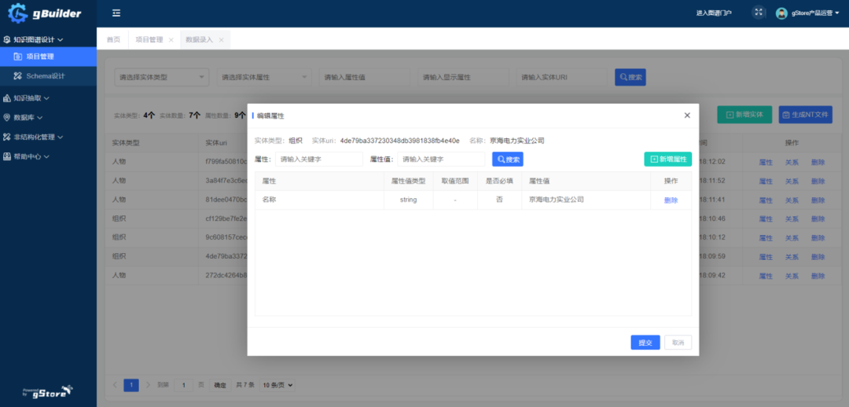This screenshot has width=849, height=407.
Task: Click 搜索 button inside 编辑属性 dialog
Action: coord(507,159)
